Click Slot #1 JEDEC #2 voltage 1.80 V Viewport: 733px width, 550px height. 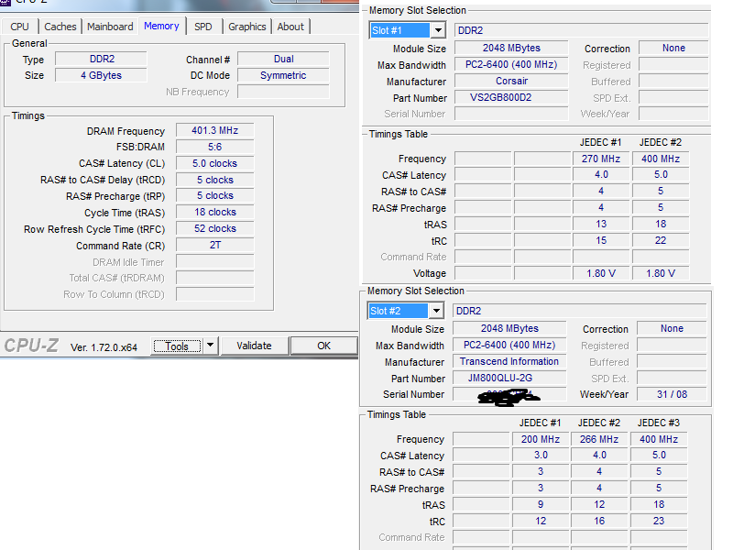(x=661, y=273)
